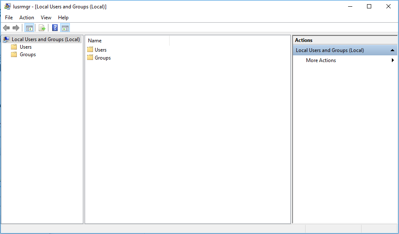Click the Forward arrow toolbar icon
The height and width of the screenshot is (234, 399).
16,28
